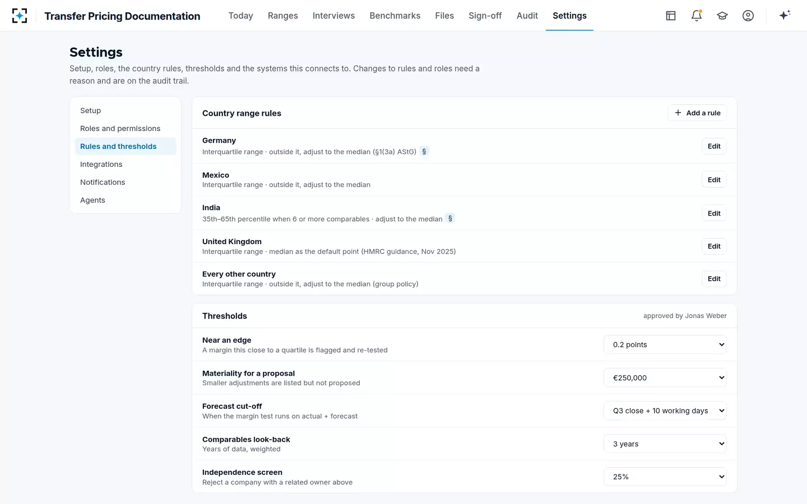The height and width of the screenshot is (504, 807).
Task: Launch the sparkle AI assistant icon
Action: click(785, 16)
